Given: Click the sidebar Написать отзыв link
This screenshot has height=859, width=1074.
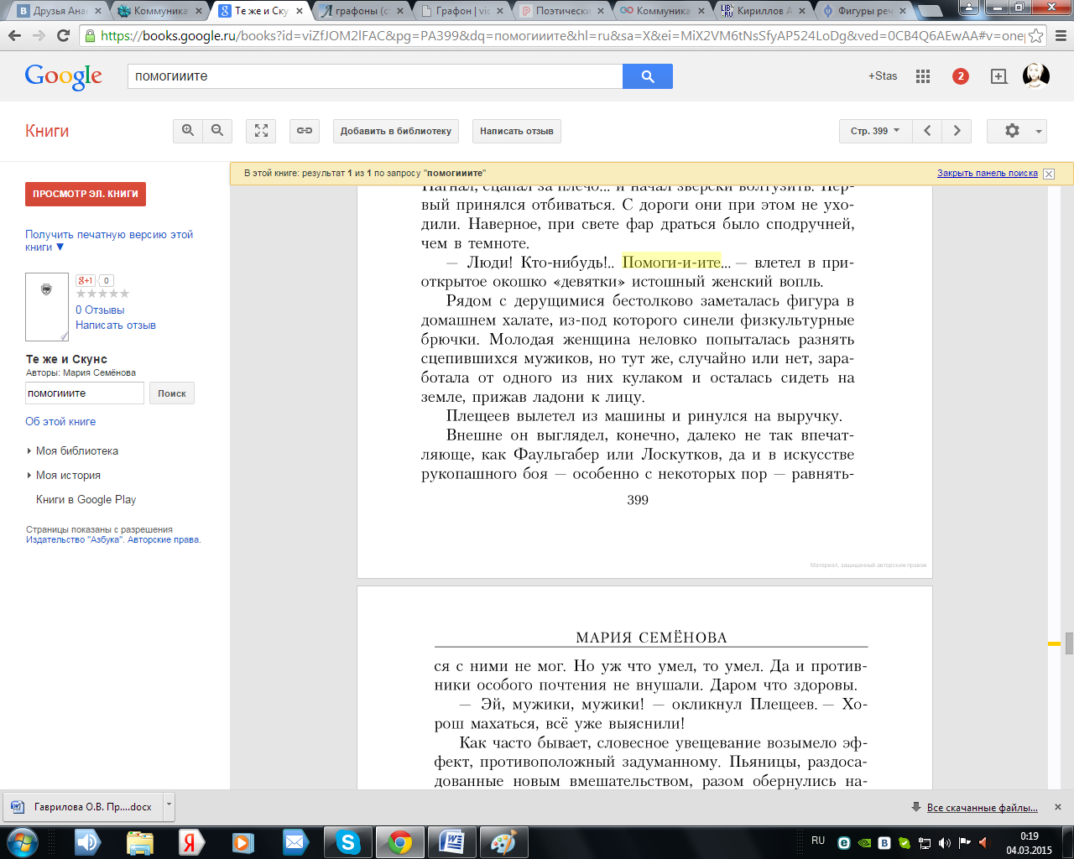Looking at the screenshot, I should [116, 325].
